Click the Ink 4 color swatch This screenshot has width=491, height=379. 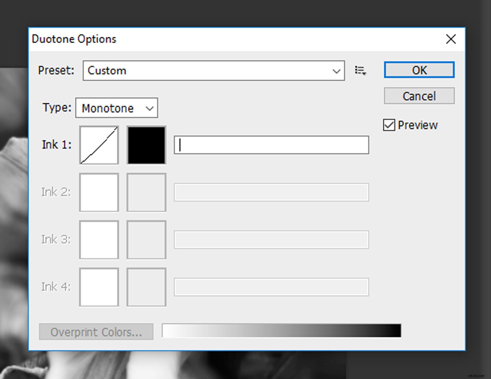146,287
